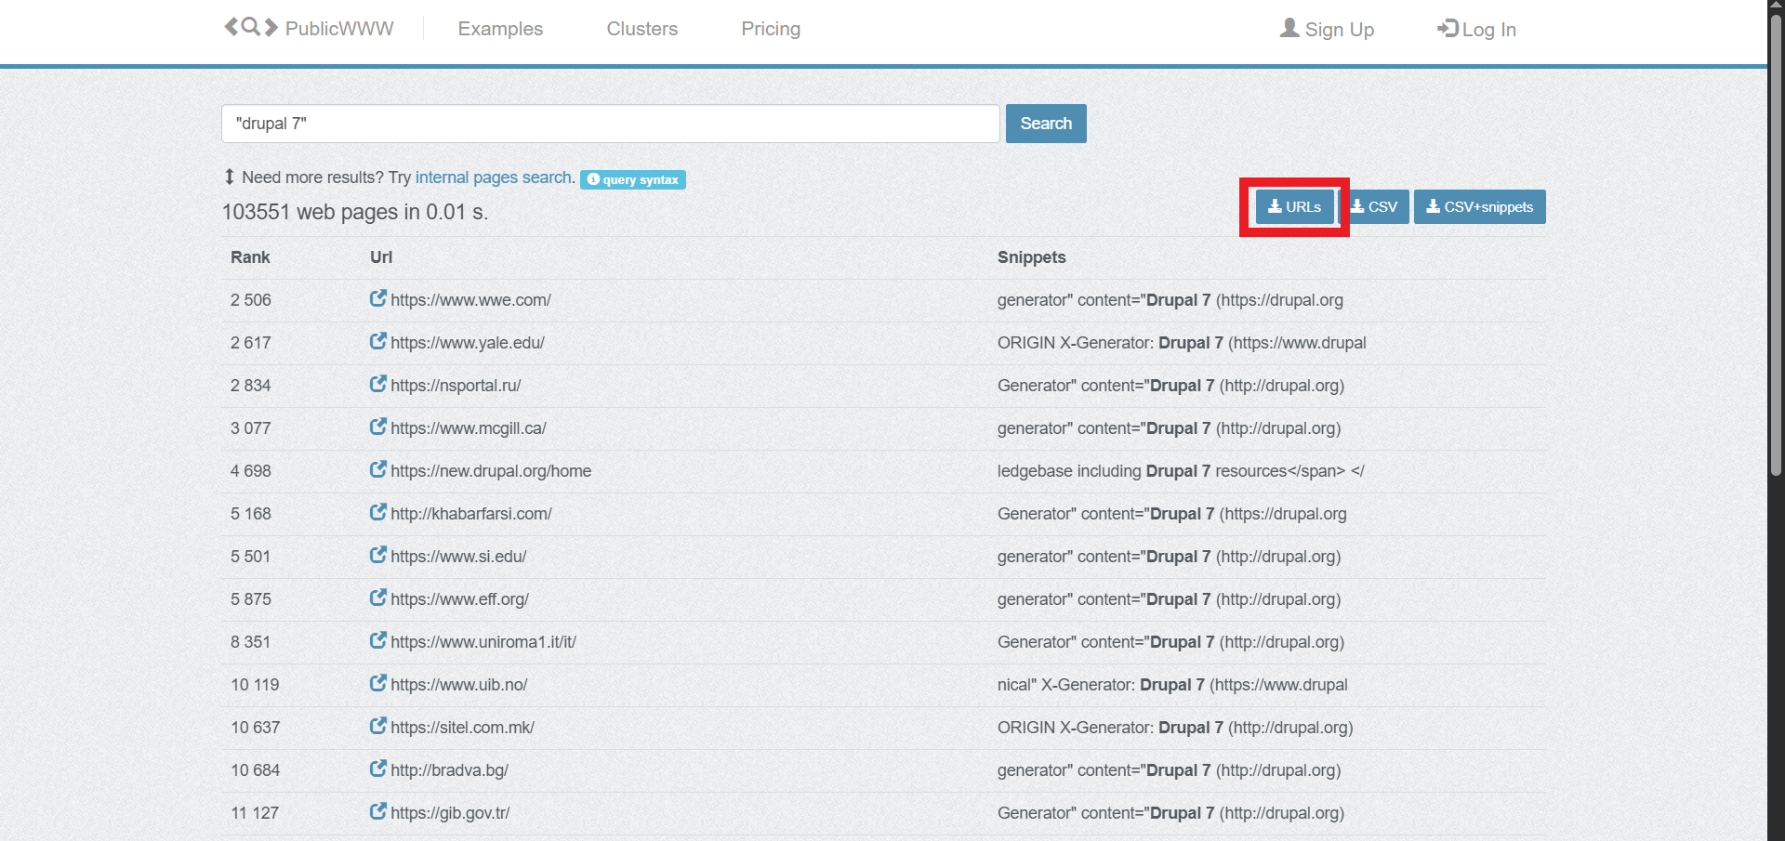Screen dimensions: 1785x841
Task: Open external link icon for wwe.com
Action: click(x=377, y=298)
